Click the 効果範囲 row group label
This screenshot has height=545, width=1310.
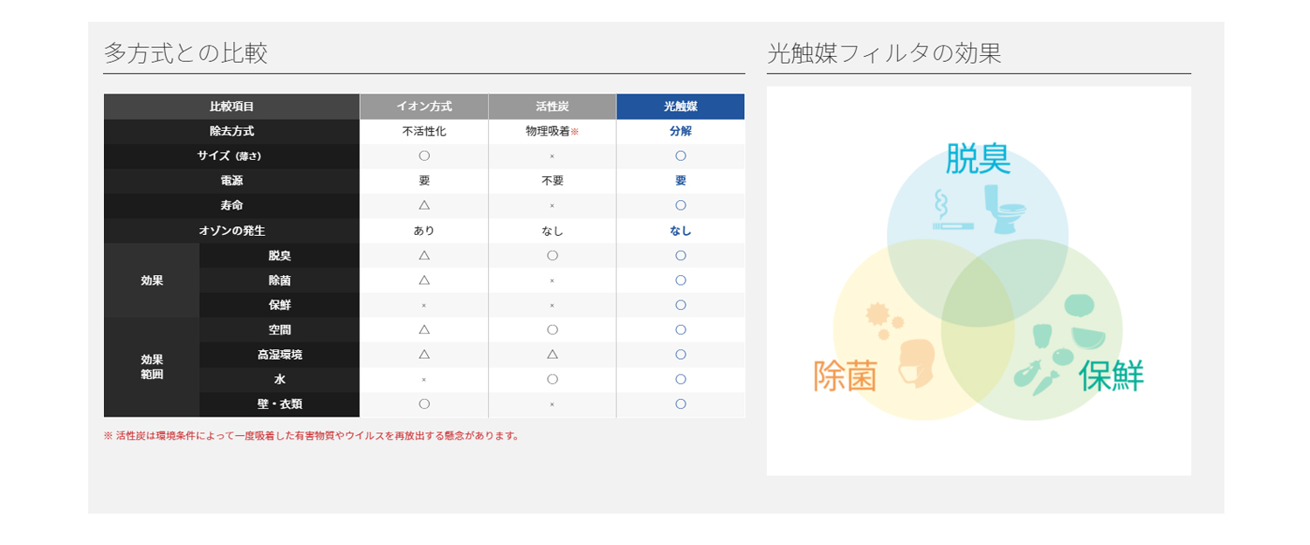click(x=152, y=367)
